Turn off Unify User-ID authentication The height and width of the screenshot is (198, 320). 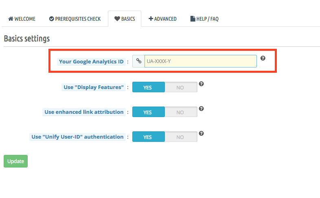click(181, 137)
